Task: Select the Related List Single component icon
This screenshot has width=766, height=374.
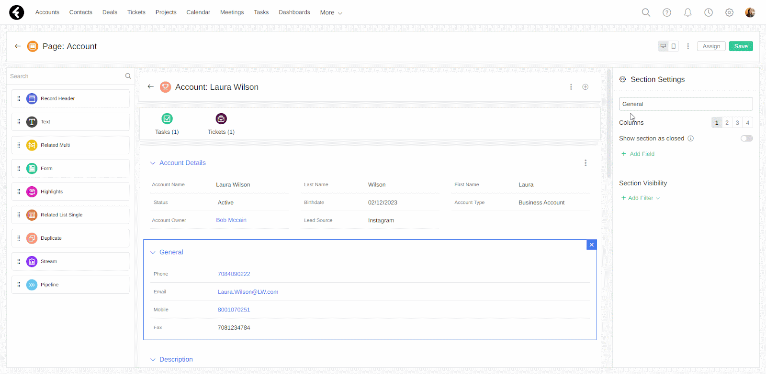Action: (32, 215)
